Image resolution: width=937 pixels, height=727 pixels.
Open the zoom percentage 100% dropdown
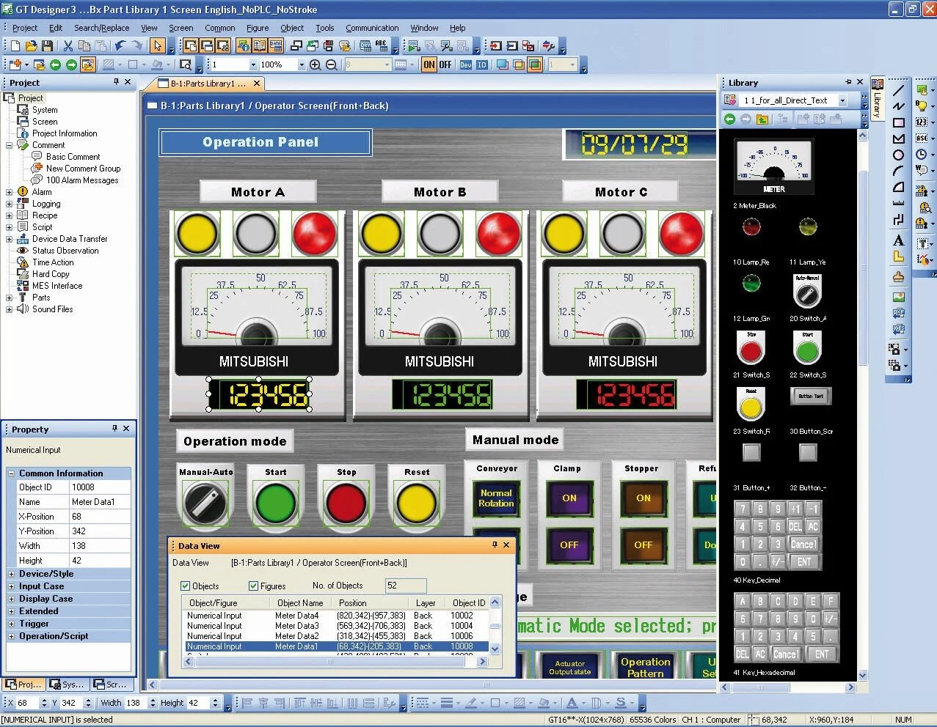click(301, 64)
